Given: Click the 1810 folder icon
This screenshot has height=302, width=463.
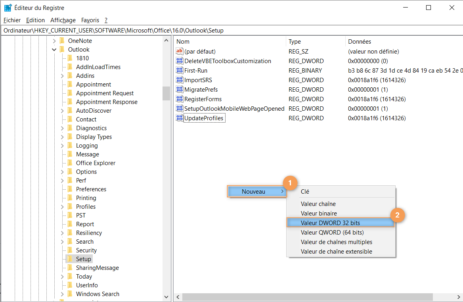Looking at the screenshot, I should coord(70,58).
